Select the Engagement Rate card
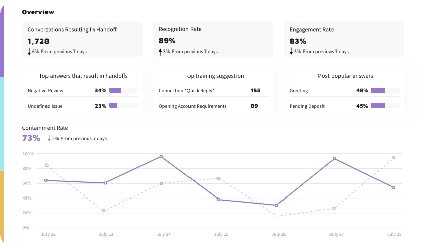 344,39
